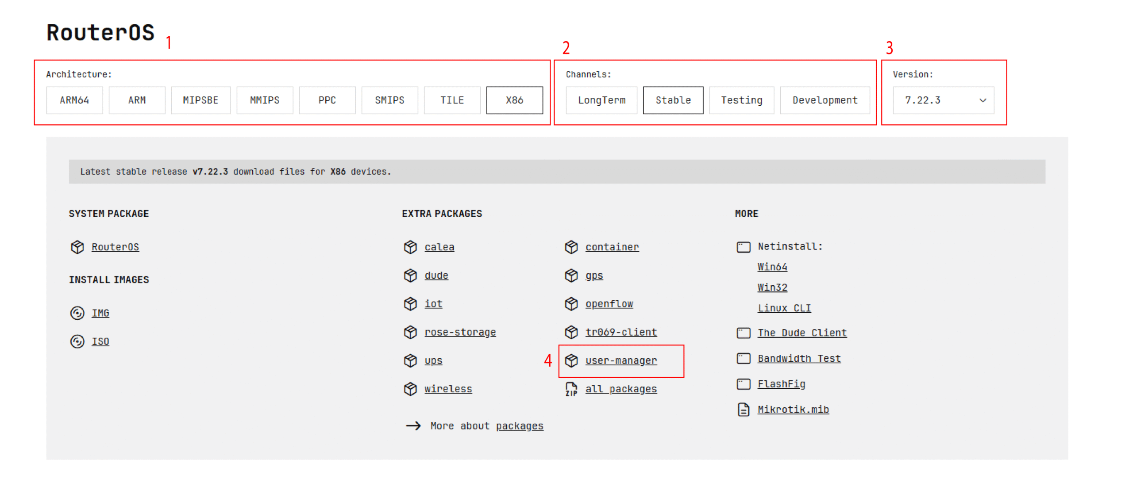Download the Mikrotik.mib file link
Viewport: 1133px width, 479px height.
[x=793, y=410]
